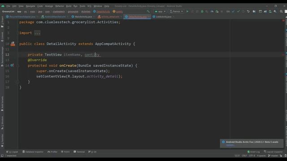Click the cursor position 12:37 indicator

click(237, 156)
